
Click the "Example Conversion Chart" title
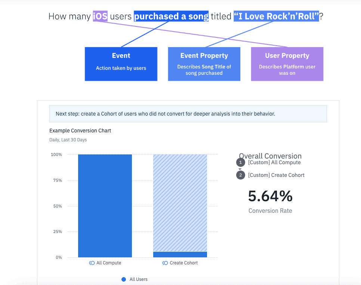pos(80,131)
